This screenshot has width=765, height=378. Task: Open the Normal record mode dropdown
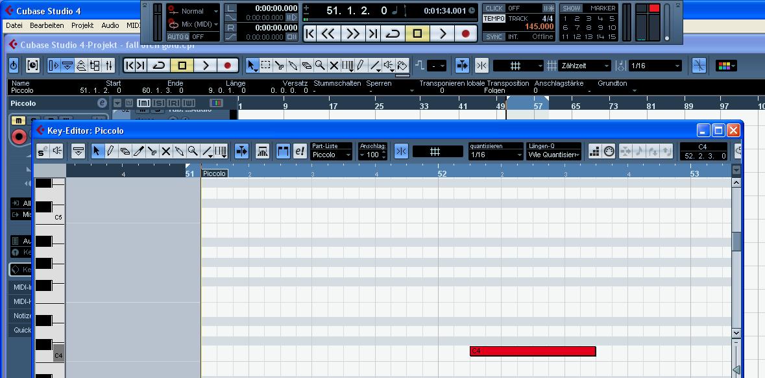click(x=193, y=11)
